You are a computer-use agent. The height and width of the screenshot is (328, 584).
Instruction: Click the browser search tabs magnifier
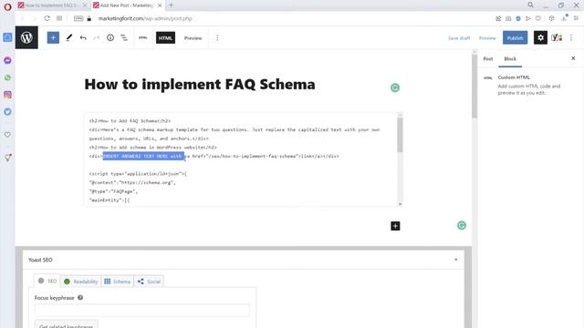click(x=530, y=5)
